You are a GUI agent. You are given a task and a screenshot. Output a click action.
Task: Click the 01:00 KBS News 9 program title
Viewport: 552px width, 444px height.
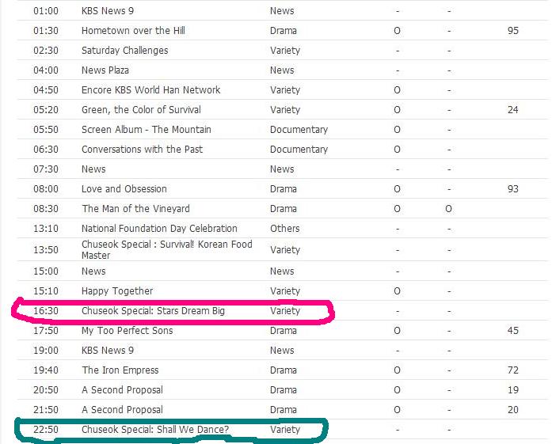pyautogui.click(x=108, y=11)
